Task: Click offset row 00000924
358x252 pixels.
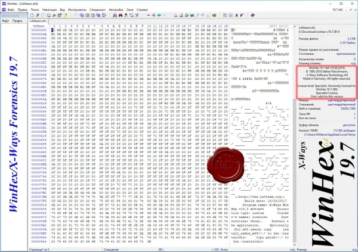Action: 39,241
